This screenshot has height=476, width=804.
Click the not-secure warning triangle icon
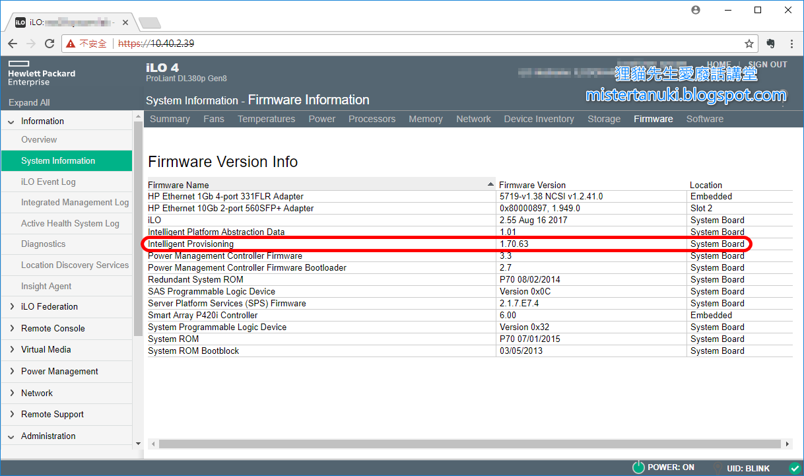coord(71,44)
